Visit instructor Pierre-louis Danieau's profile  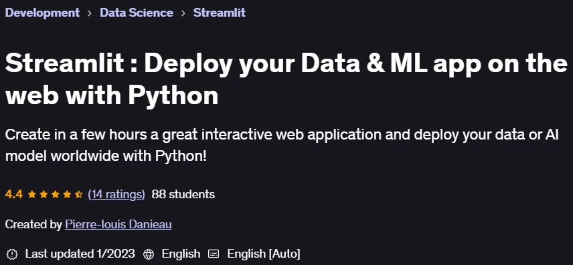click(118, 224)
